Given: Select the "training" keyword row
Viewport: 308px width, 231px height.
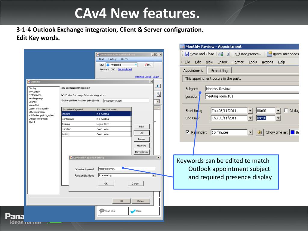Looking at the screenshot, I should 96,124.
